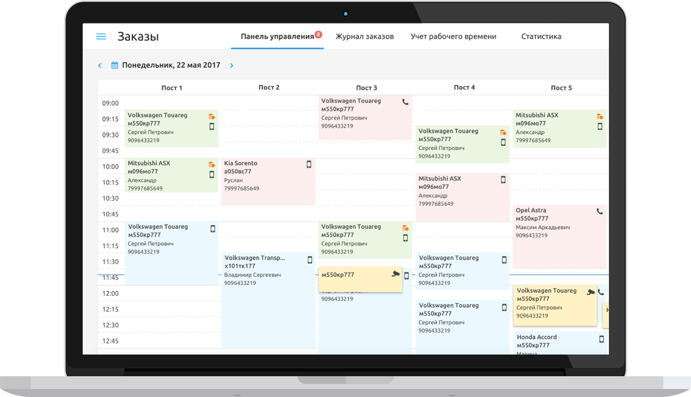
Task: Switch to the Статистика tab
Action: pos(541,37)
